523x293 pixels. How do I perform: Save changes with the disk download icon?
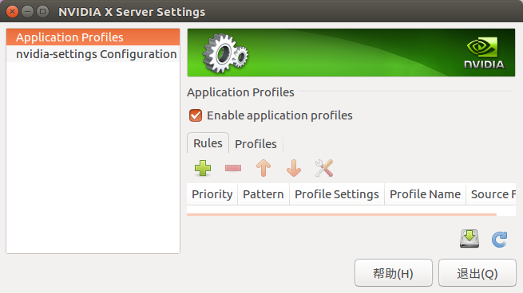pyautogui.click(x=470, y=238)
